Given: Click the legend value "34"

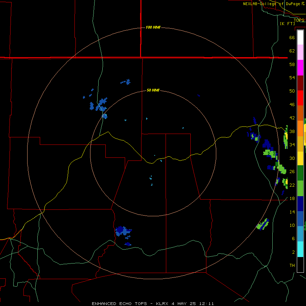Looking at the screenshot, I should [292, 144].
